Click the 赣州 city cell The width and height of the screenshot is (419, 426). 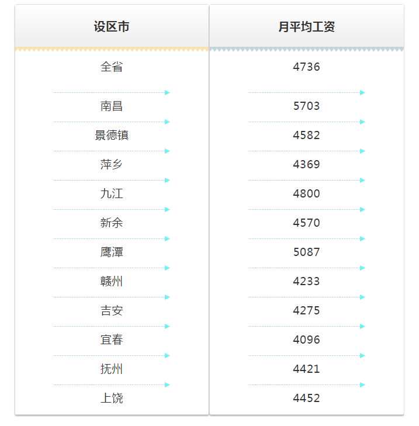pos(111,281)
